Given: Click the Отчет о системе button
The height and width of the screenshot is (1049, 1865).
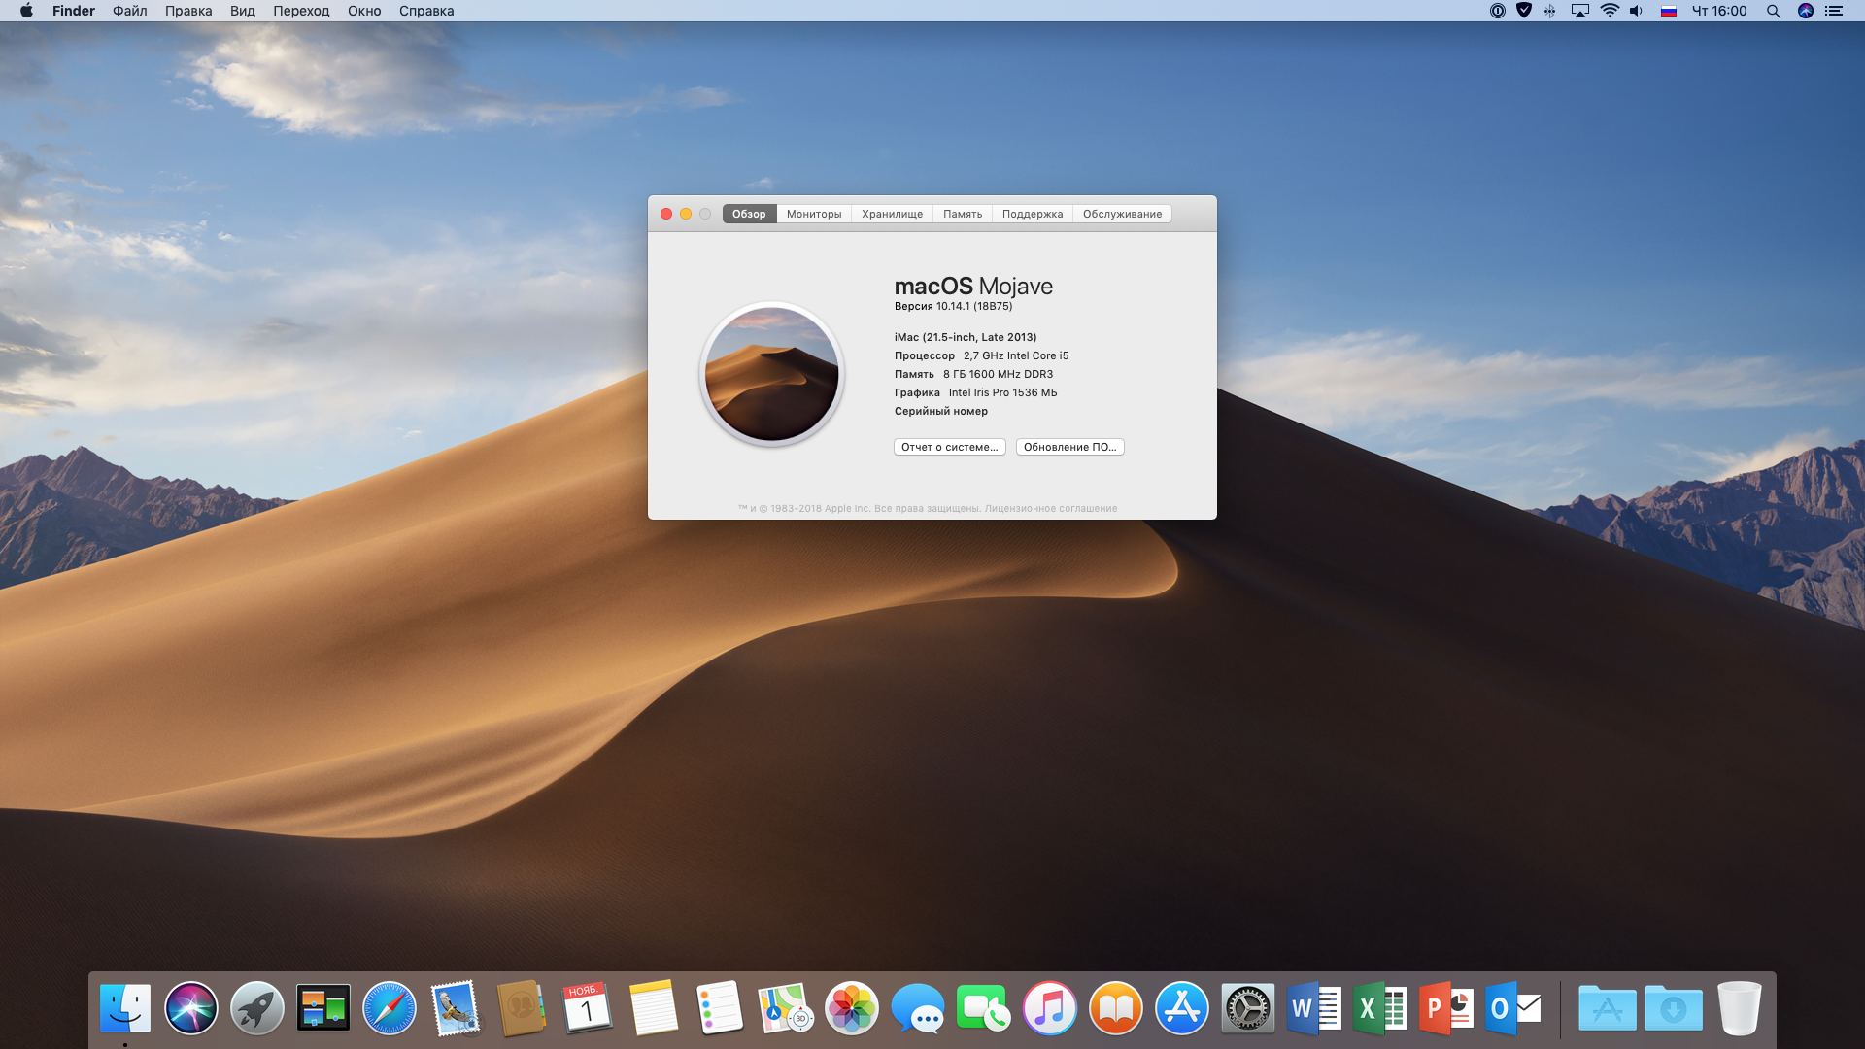Looking at the screenshot, I should [949, 447].
